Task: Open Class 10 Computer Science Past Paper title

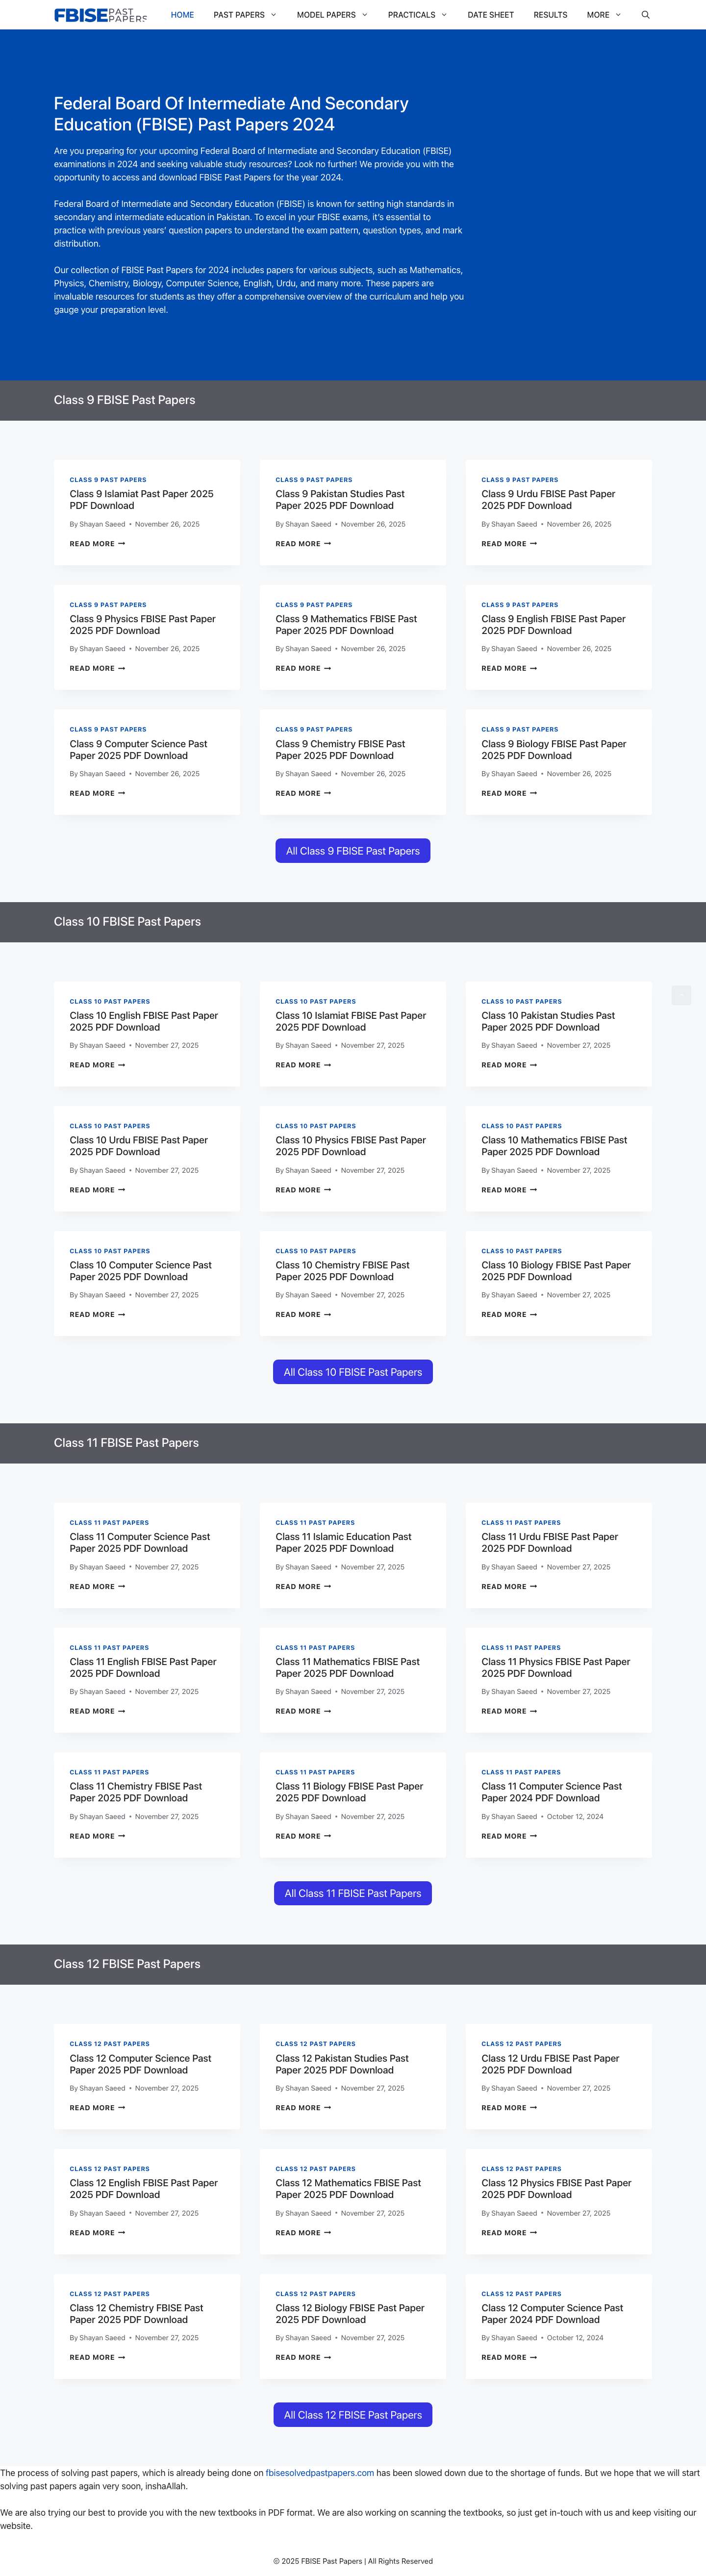Action: pyautogui.click(x=140, y=1271)
